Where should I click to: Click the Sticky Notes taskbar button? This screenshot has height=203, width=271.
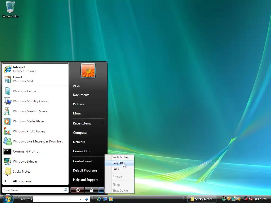(x=202, y=199)
